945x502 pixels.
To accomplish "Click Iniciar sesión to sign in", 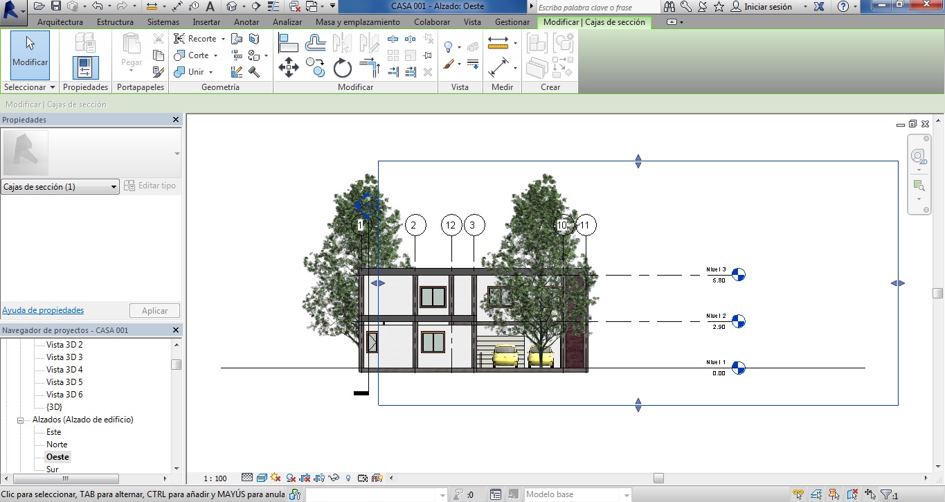I will pyautogui.click(x=767, y=6).
